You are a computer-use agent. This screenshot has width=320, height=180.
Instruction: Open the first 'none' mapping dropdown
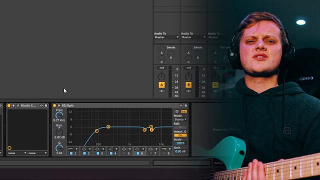(x=17, y=153)
